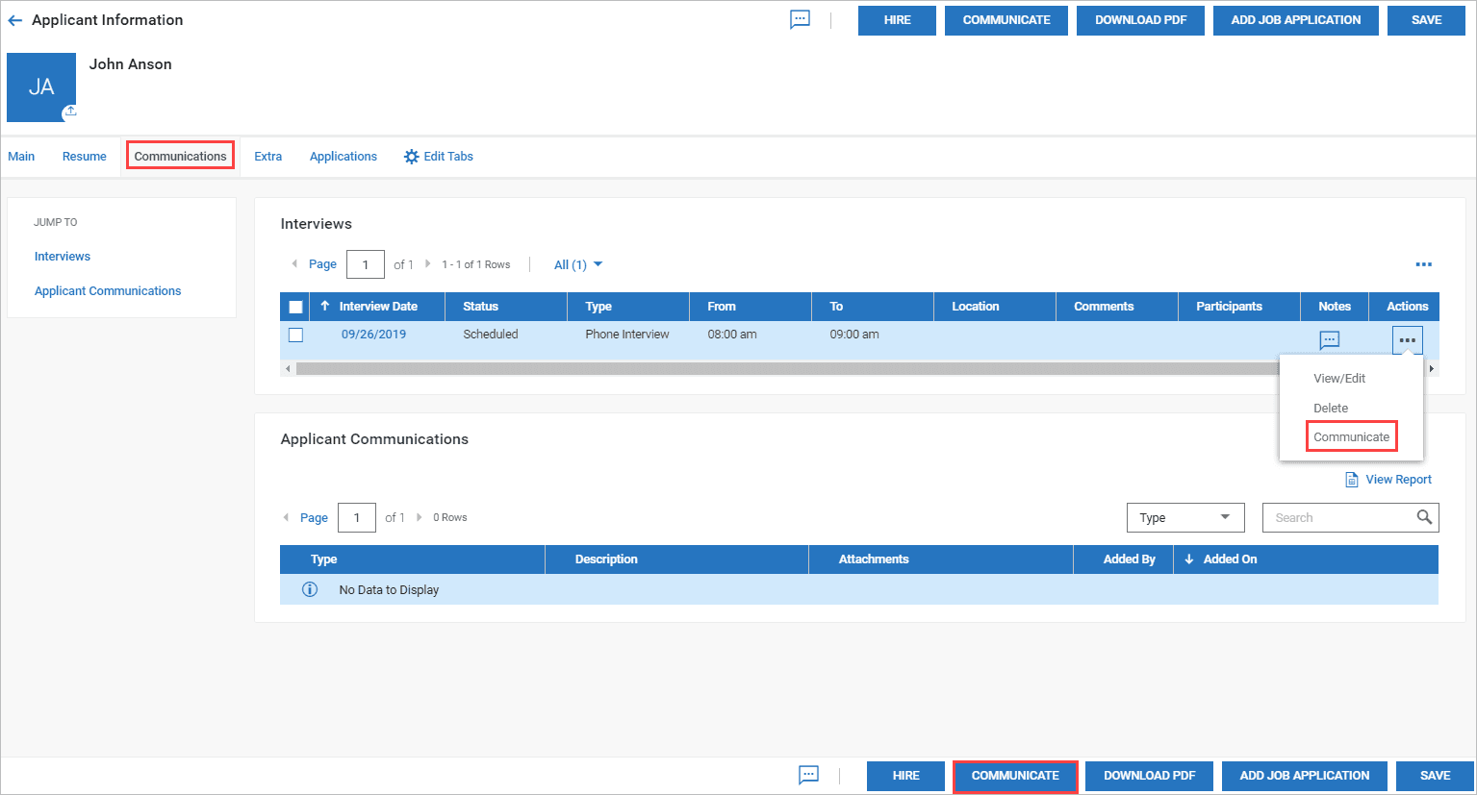
Task: Open the Interviews section more options ellipsis
Action: [x=1424, y=264]
